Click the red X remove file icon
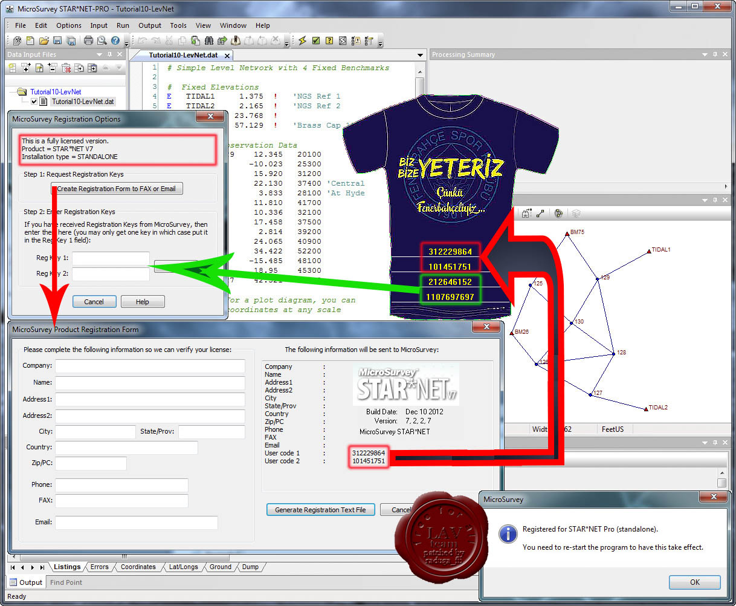The width and height of the screenshot is (736, 606). click(66, 68)
